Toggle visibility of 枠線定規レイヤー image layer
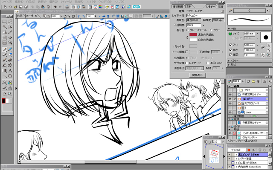 click(230, 95)
